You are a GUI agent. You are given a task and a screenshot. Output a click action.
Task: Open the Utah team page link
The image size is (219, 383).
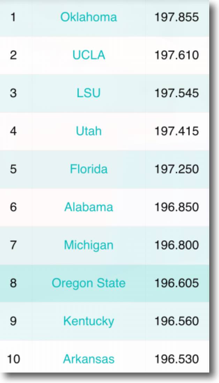pyautogui.click(x=89, y=131)
